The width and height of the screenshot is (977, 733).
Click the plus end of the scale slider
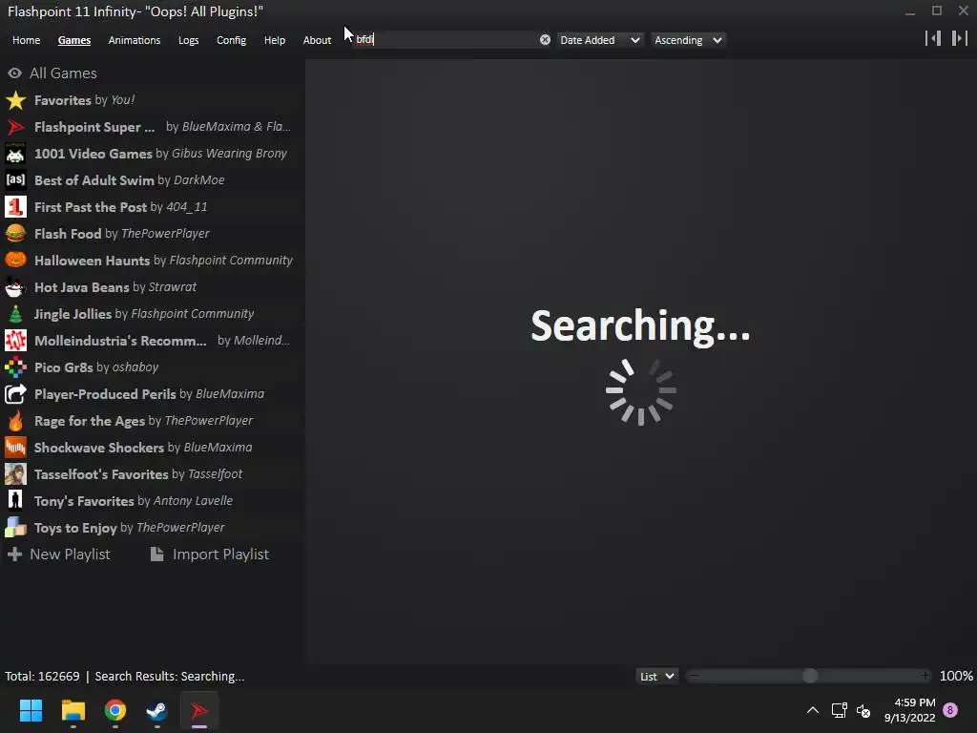point(925,676)
